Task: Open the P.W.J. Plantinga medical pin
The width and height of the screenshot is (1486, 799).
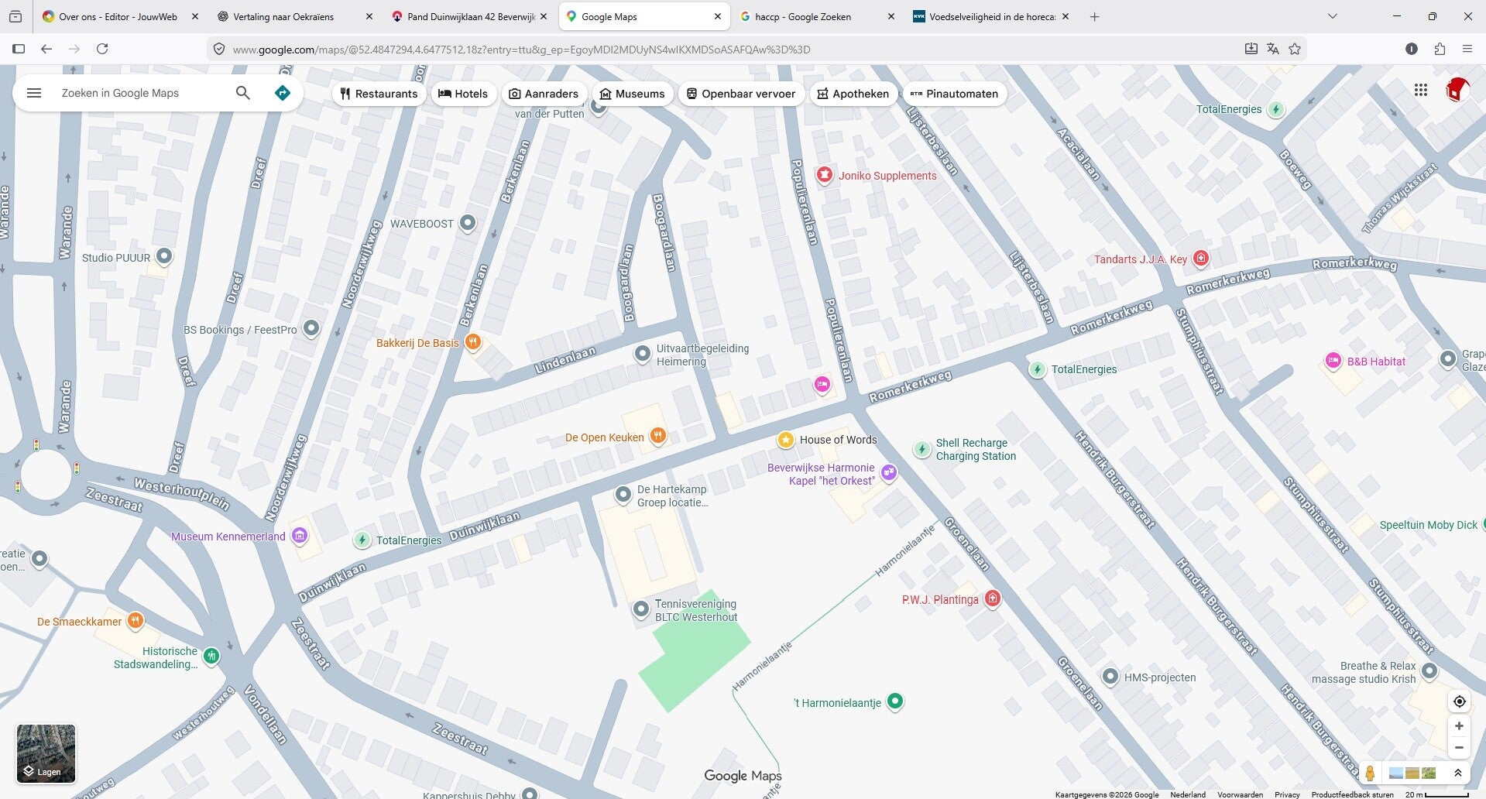Action: pos(993,598)
